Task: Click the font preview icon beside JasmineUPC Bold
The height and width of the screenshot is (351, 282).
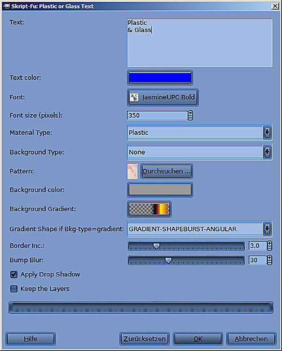Action: tap(134, 98)
